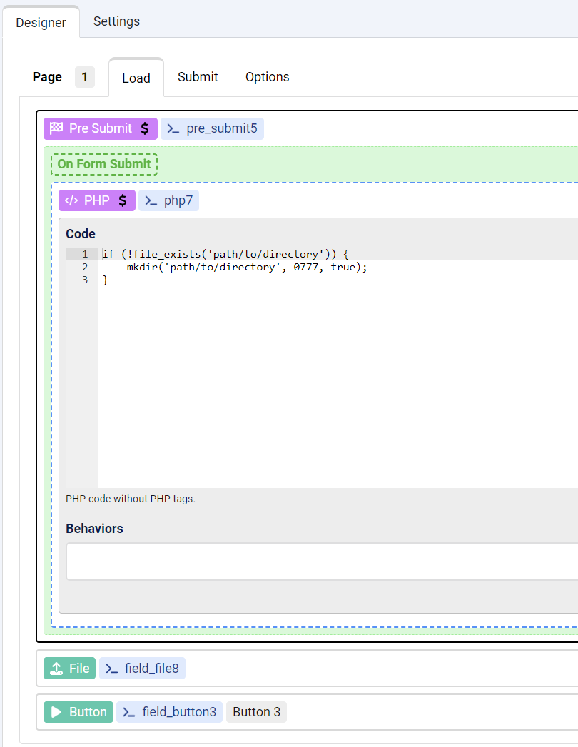Click code line 2 containing mkdir call
Viewport: 578px width, 747px height.
click(x=247, y=267)
